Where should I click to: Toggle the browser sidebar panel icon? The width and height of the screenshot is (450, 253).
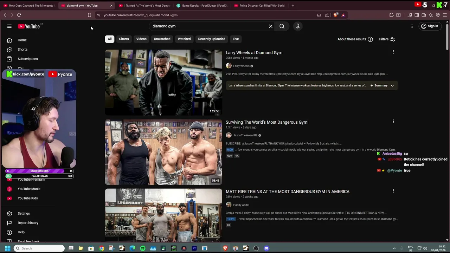point(417,15)
